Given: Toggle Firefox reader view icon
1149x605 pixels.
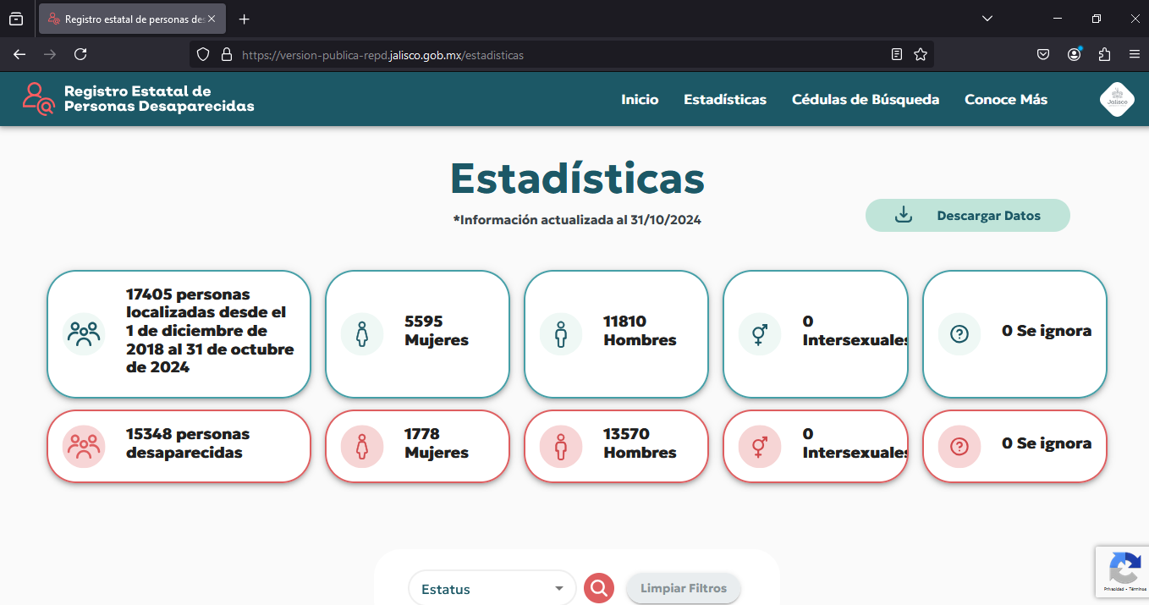Looking at the screenshot, I should coord(897,54).
